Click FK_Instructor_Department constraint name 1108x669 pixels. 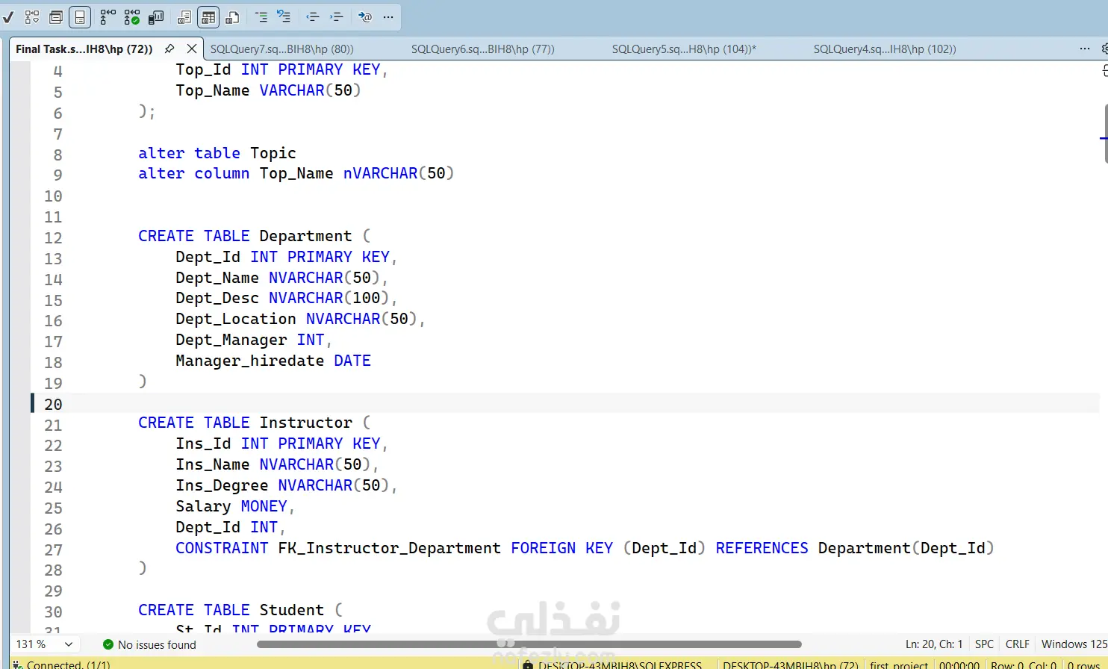click(x=390, y=548)
